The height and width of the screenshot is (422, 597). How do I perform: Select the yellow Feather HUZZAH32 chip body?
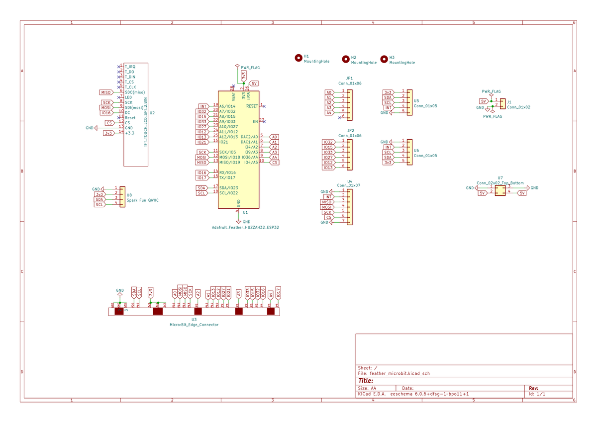tap(238, 150)
